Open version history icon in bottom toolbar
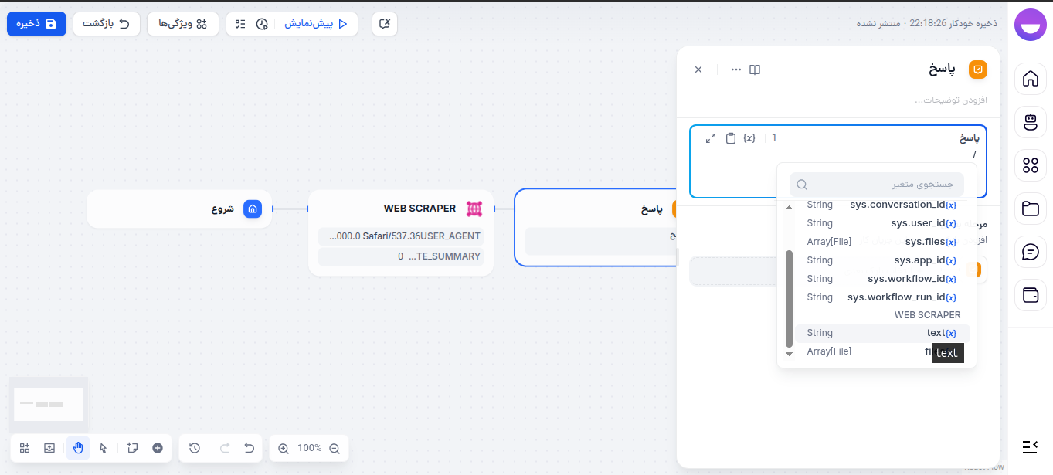 click(x=195, y=448)
